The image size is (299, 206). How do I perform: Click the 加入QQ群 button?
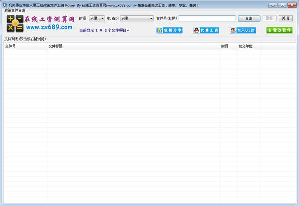243,30
